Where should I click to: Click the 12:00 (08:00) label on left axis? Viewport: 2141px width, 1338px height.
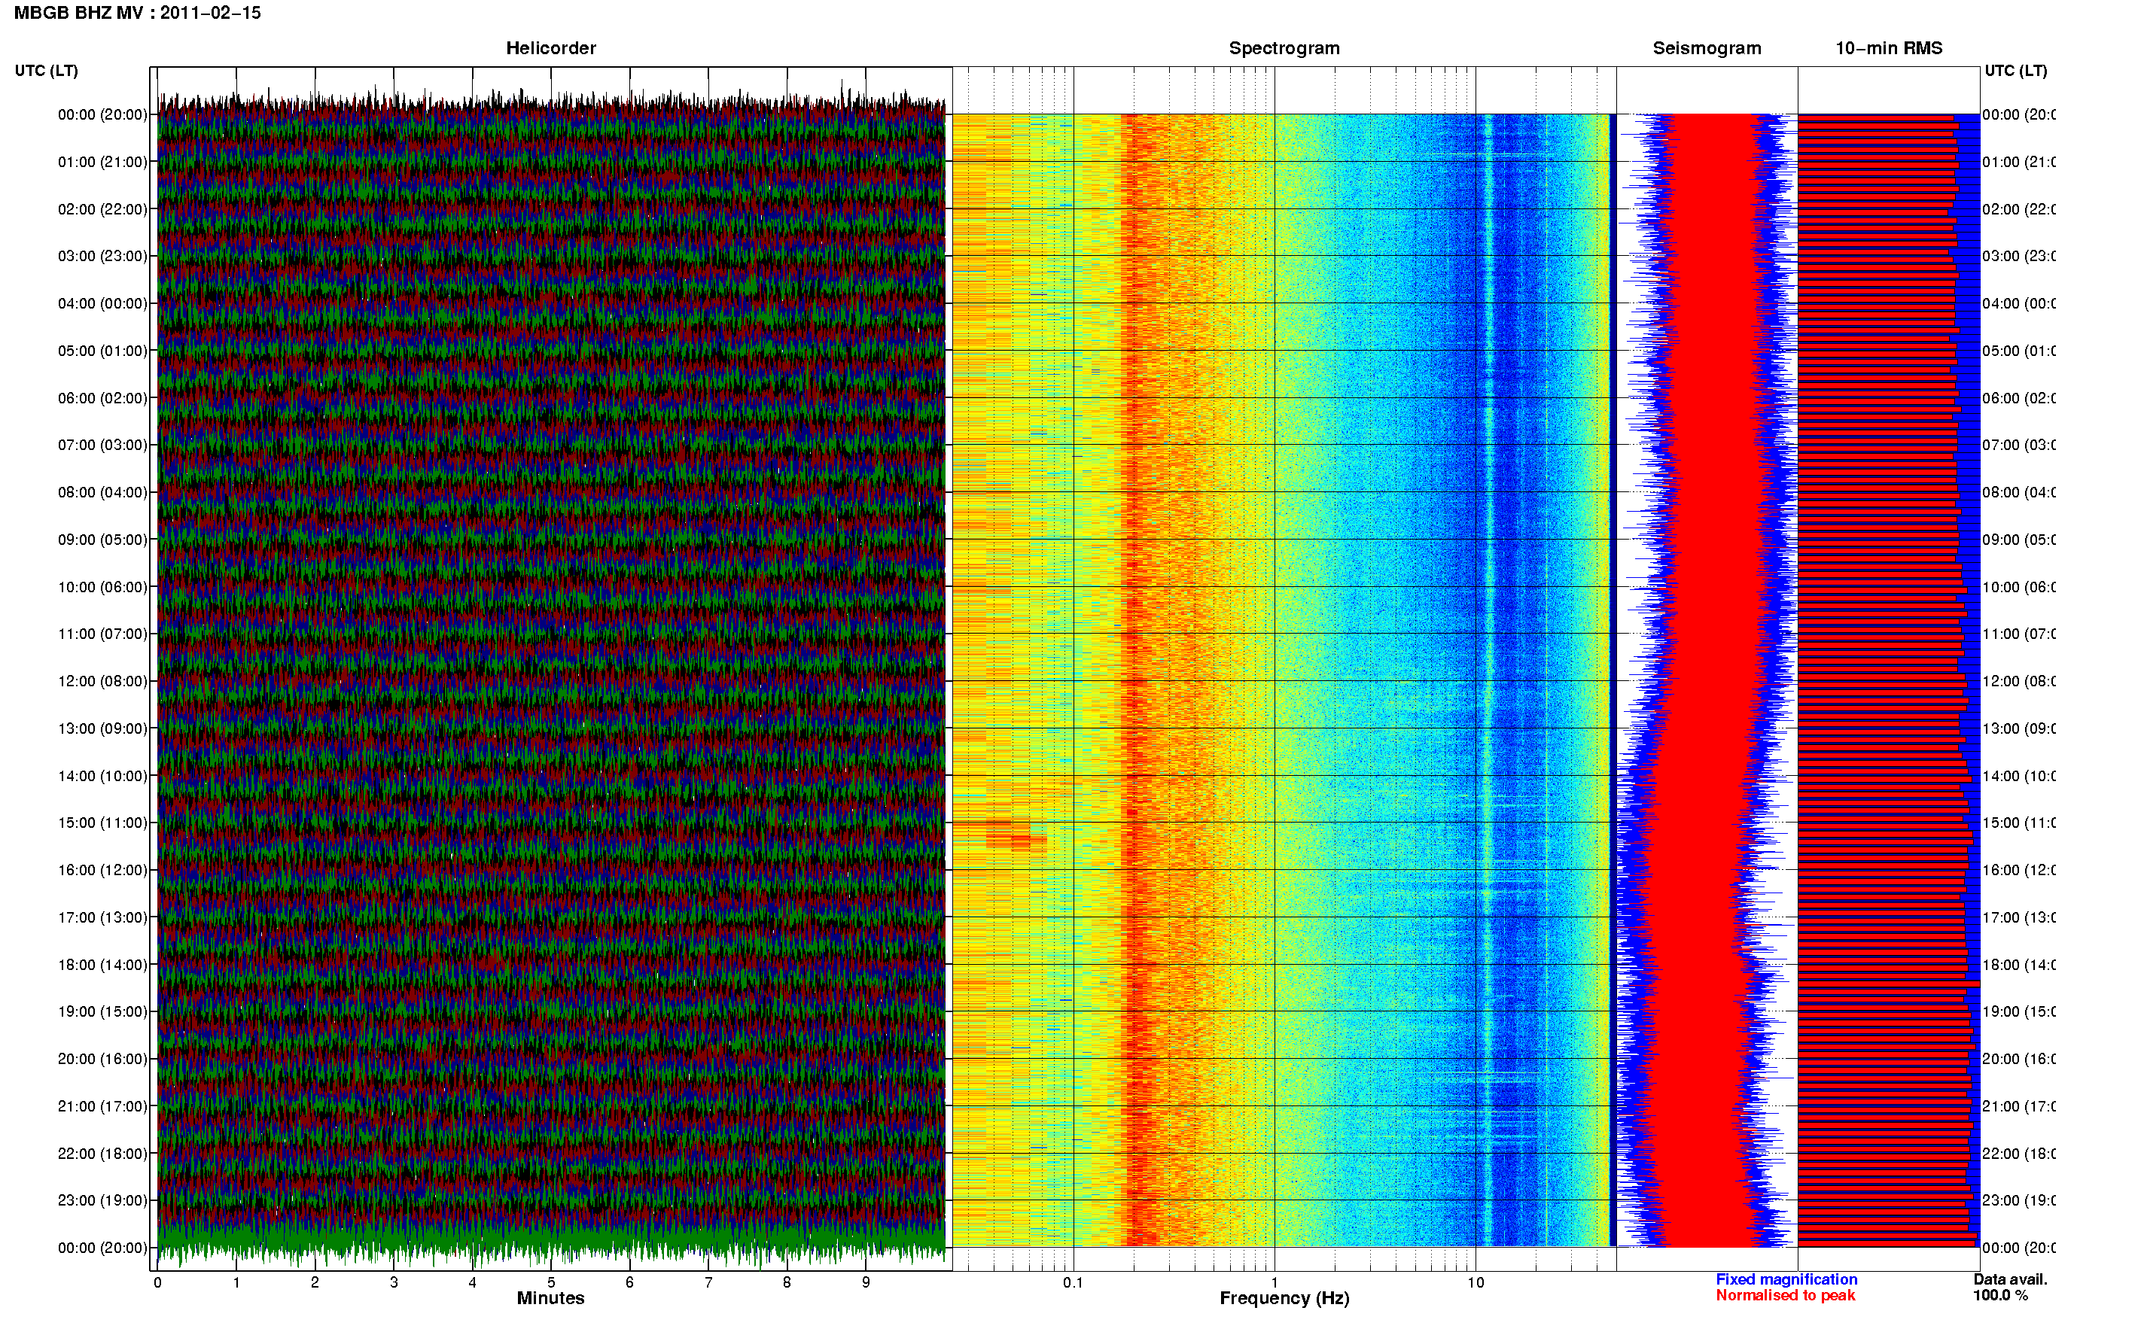[102, 681]
